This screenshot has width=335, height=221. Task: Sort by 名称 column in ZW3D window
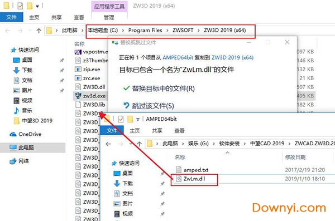pos(79,44)
